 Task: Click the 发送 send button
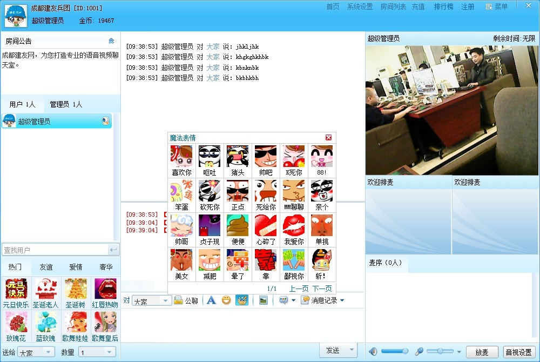click(x=333, y=350)
